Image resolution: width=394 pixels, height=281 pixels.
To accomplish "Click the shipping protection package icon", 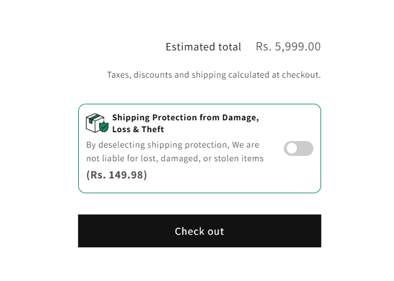I will coord(95,123).
